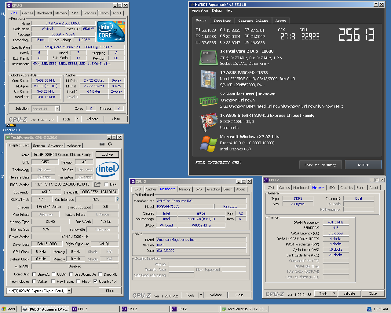Open the Tools dropdown arrow in CPU-Z CPU window
This screenshot has height=313, width=391.
77,119
